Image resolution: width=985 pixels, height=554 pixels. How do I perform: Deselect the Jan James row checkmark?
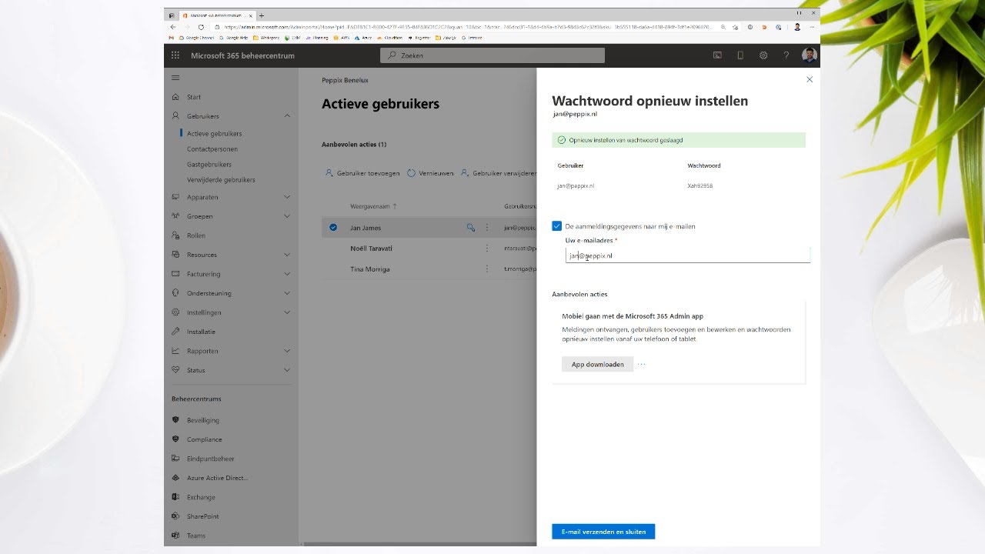(333, 228)
